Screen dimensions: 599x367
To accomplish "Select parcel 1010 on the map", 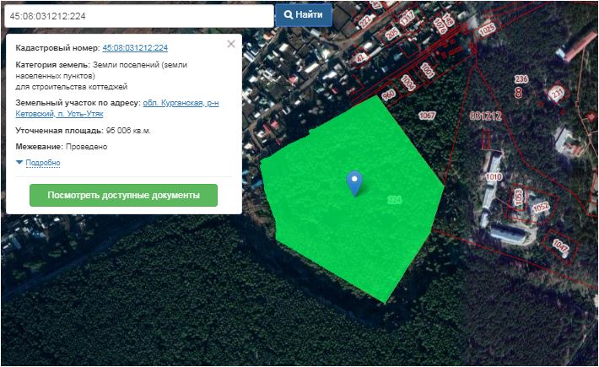I will 494,177.
